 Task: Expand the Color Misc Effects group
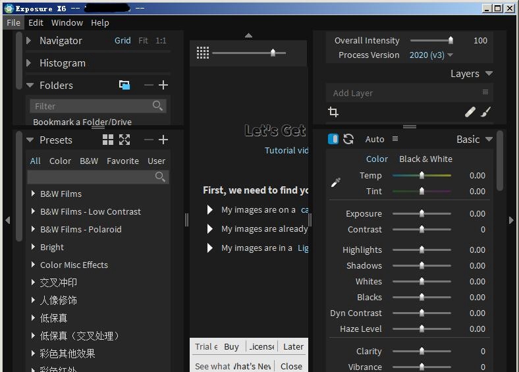33,265
